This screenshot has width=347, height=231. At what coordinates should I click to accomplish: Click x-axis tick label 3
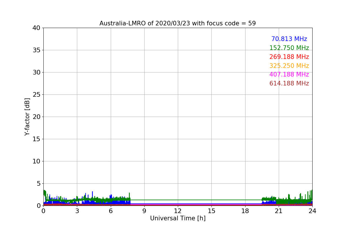[x=77, y=211]
